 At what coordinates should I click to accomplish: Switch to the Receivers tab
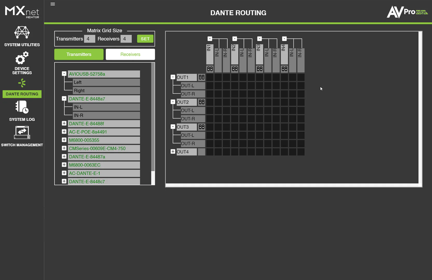[130, 54]
